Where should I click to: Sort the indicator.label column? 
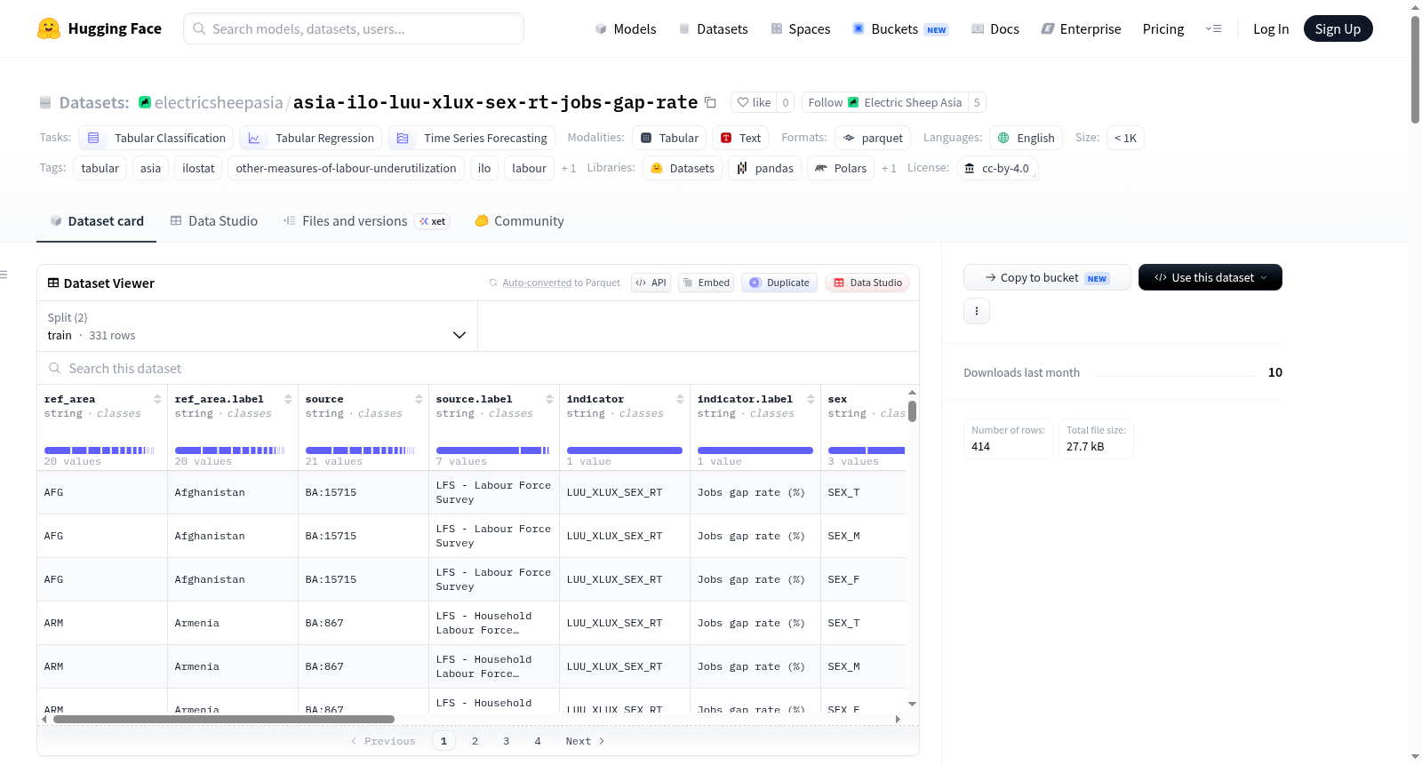[x=811, y=399]
